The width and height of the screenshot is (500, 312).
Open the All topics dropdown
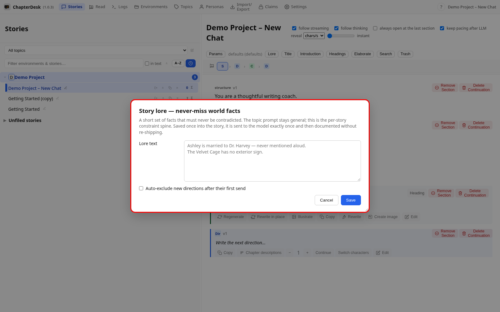[96, 50]
